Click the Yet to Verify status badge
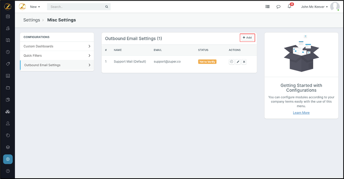The image size is (344, 179). click(x=207, y=62)
